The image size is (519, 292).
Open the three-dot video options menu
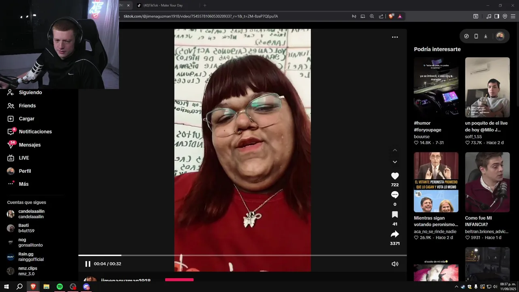pos(395,37)
